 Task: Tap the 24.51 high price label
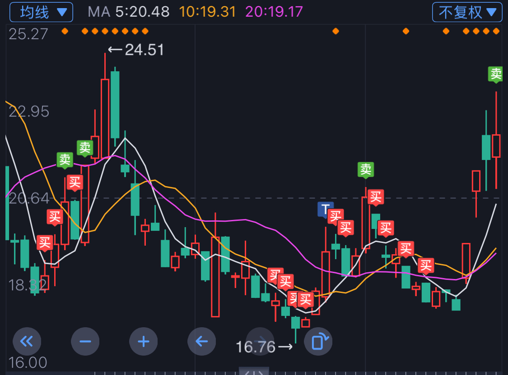(x=144, y=50)
